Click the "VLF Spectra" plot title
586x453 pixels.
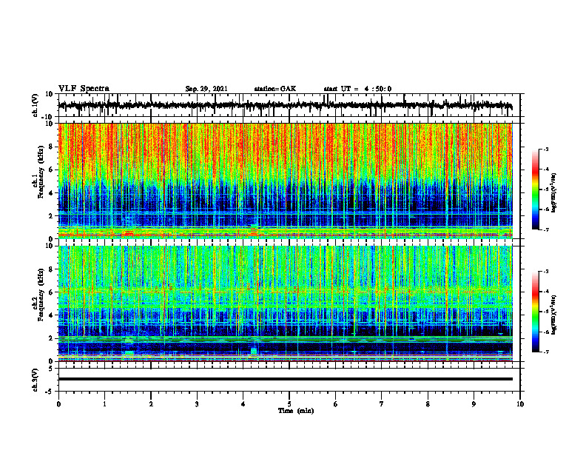[84, 89]
